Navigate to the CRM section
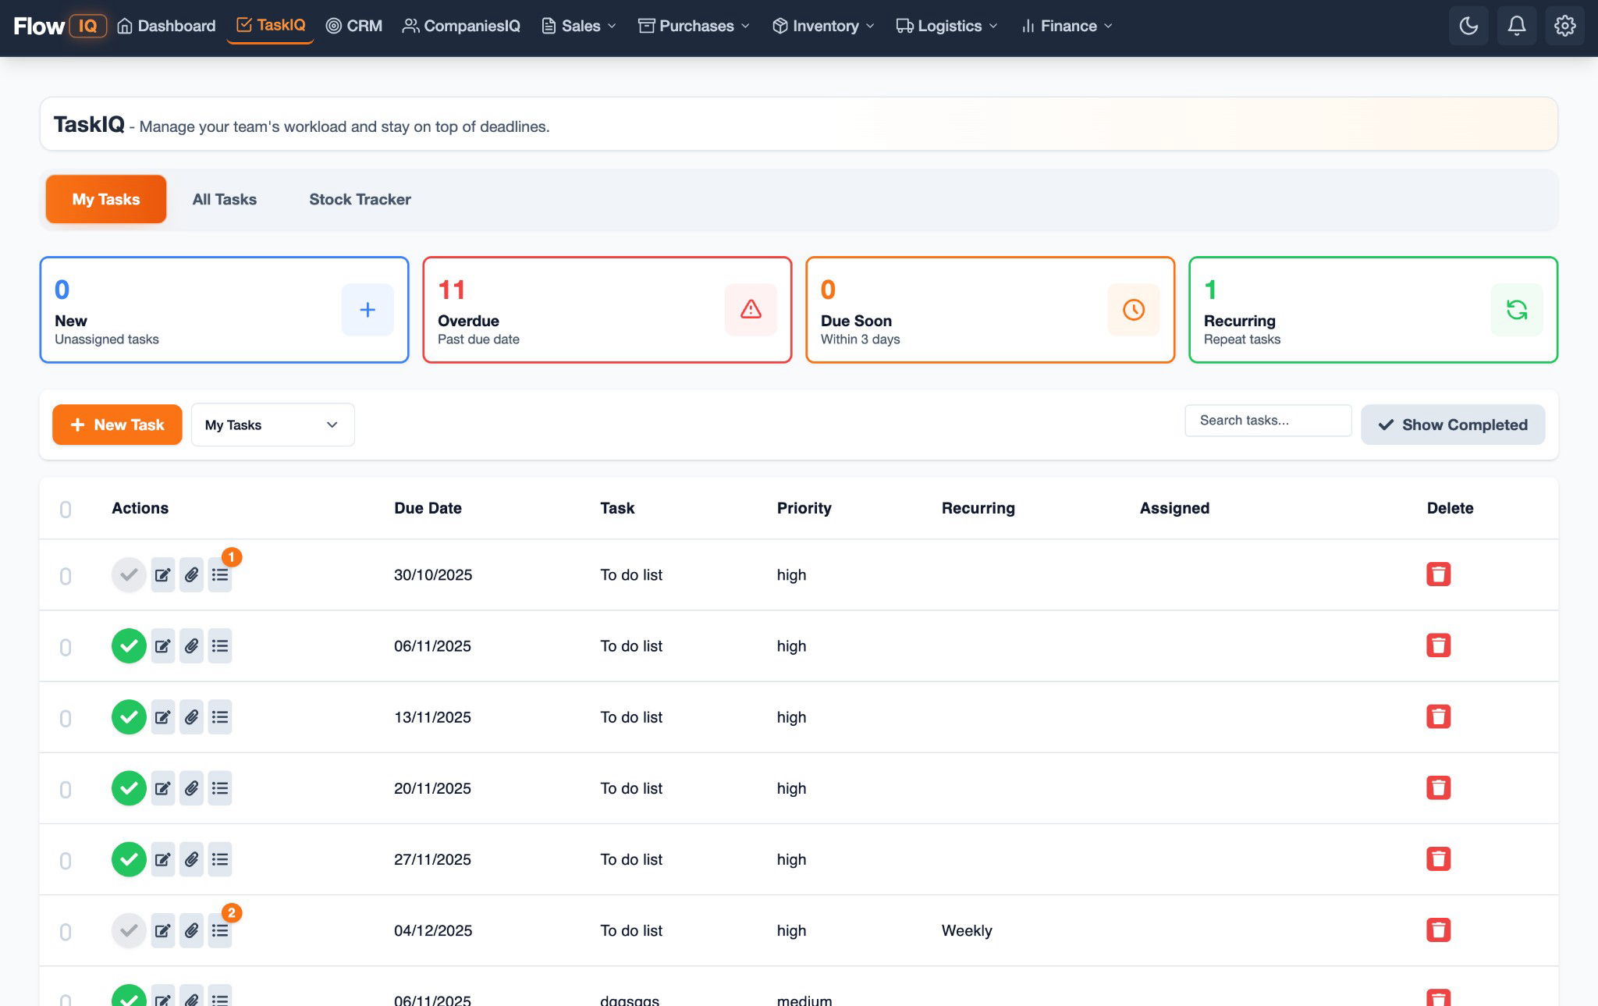This screenshot has width=1598, height=1006. tap(353, 25)
